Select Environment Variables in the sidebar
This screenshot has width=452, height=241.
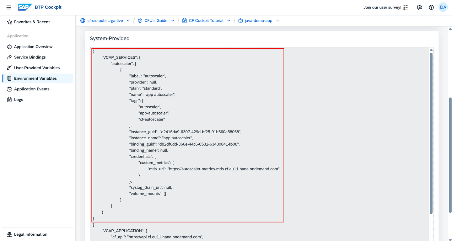38,78
